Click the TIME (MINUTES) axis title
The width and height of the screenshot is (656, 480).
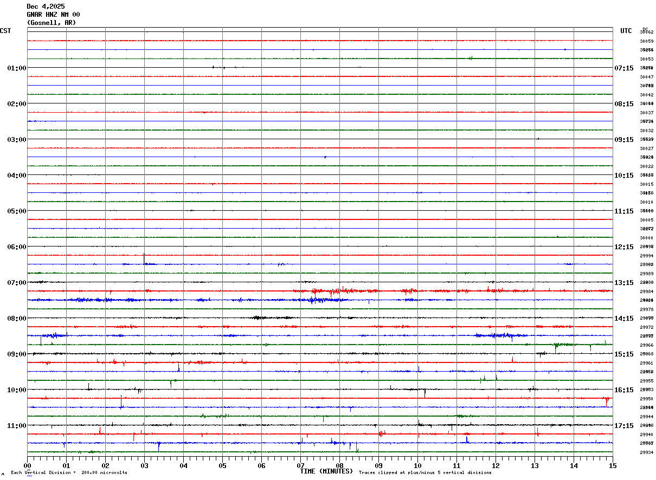click(326, 471)
